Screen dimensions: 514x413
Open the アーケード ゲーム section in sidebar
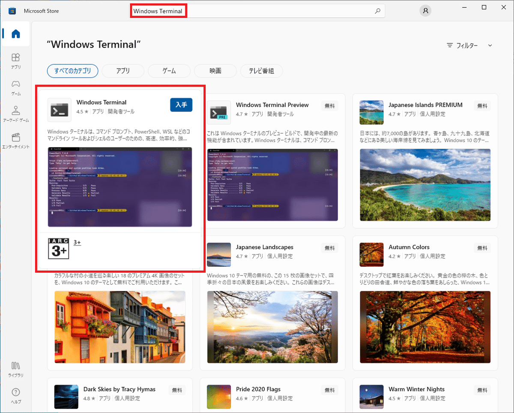[x=16, y=114]
